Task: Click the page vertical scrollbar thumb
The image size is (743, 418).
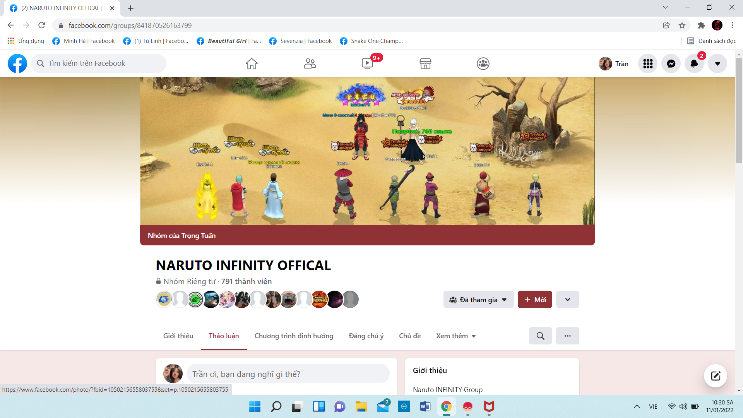Action: (739, 110)
